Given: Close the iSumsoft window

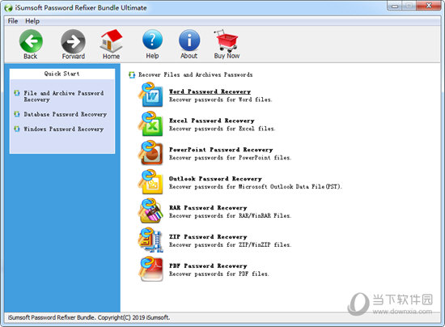Looking at the screenshot, I should point(429,6).
